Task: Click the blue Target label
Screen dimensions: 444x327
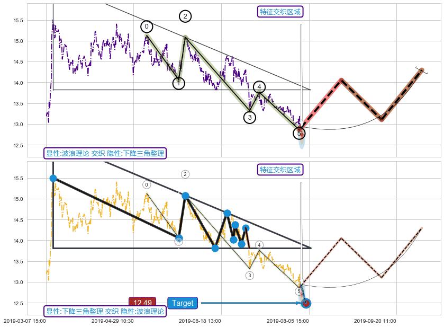Action: coord(183,303)
